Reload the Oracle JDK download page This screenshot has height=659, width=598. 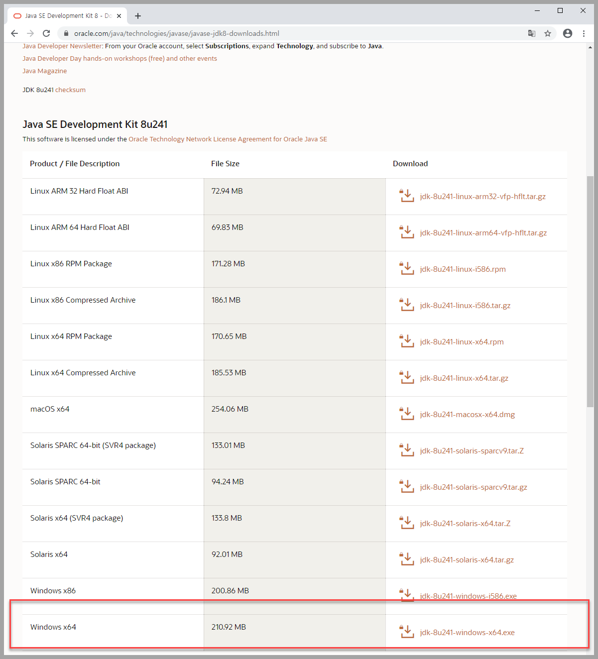click(46, 33)
